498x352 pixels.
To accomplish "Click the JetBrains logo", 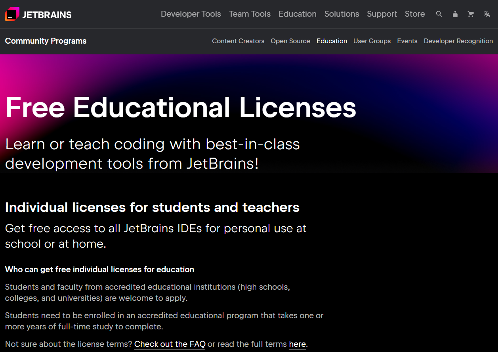I will click(x=38, y=14).
